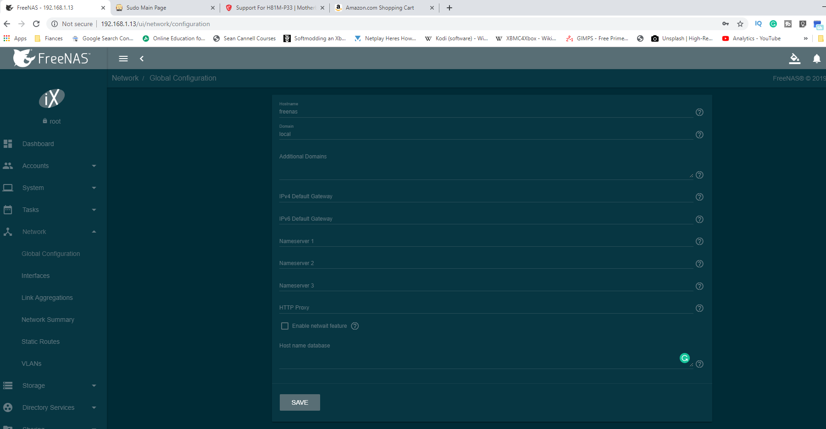Image resolution: width=826 pixels, height=429 pixels.
Task: Click the HTTP Proxy field
Action: (x=486, y=308)
